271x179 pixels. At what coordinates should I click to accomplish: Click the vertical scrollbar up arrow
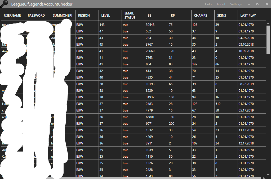[x=268, y=23]
